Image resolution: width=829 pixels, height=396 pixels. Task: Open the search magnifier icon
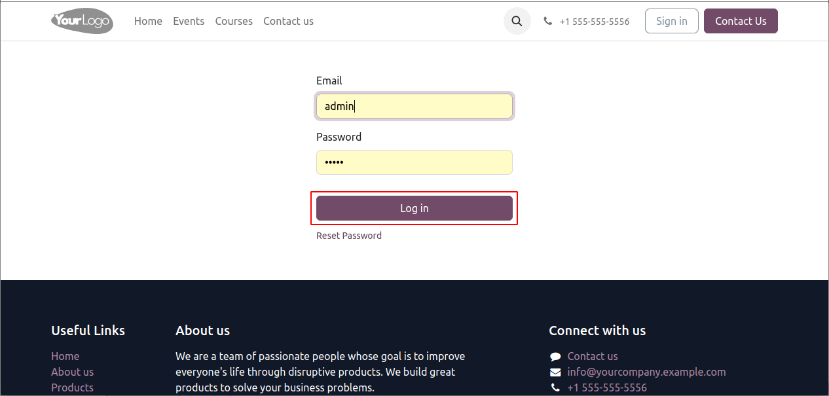tap(517, 21)
